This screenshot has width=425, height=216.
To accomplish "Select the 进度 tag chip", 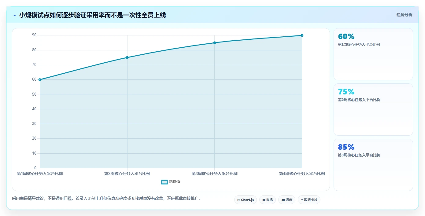I will tap(287, 200).
